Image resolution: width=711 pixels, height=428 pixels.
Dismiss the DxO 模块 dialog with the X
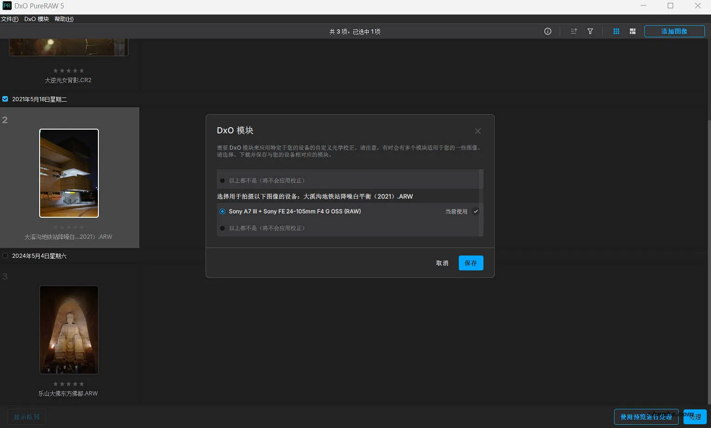click(x=477, y=131)
